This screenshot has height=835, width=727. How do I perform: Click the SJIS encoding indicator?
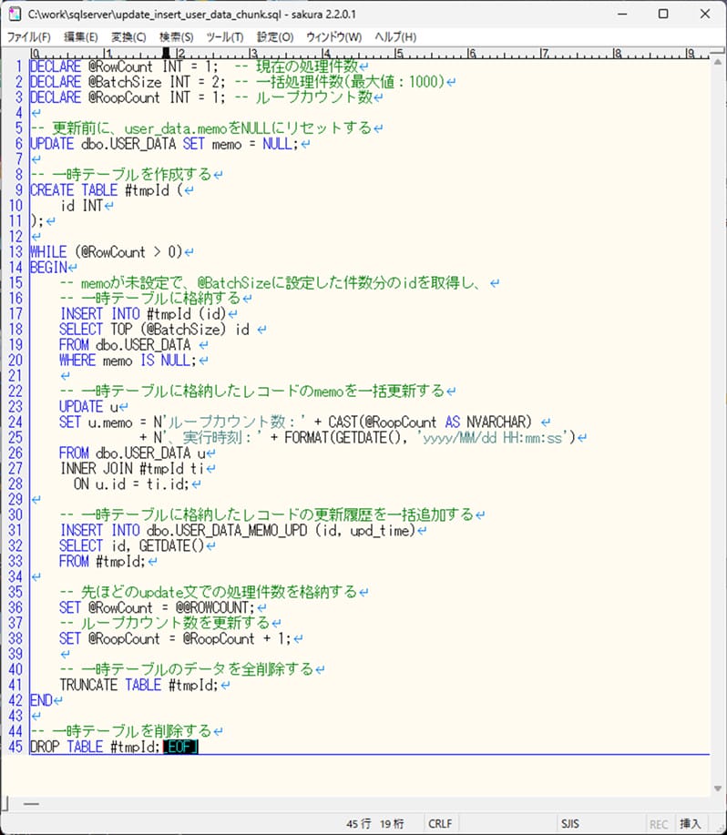tap(570, 824)
